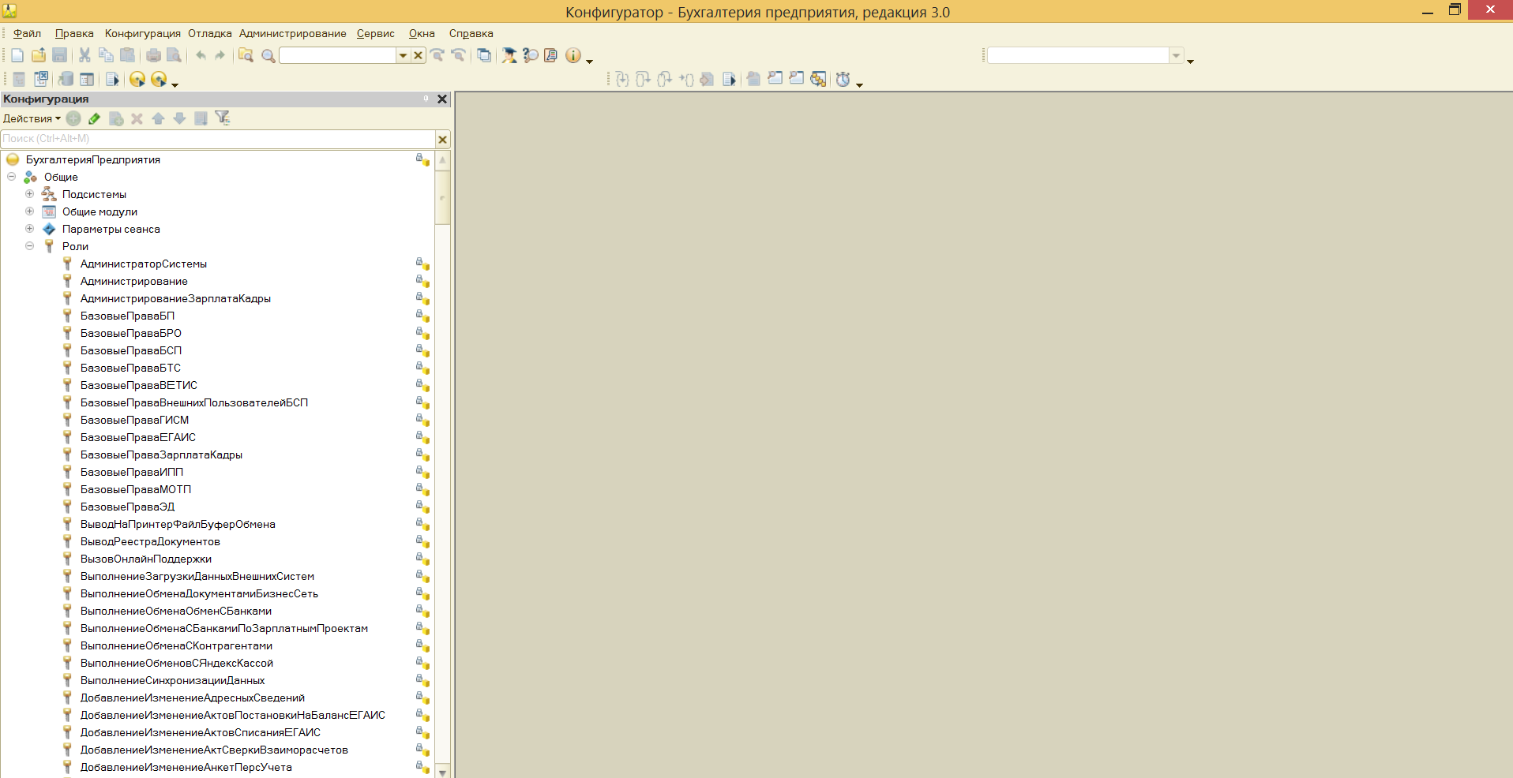This screenshot has height=778, width=1513.
Task: Start debugging with first yellow play icon
Action: (137, 79)
